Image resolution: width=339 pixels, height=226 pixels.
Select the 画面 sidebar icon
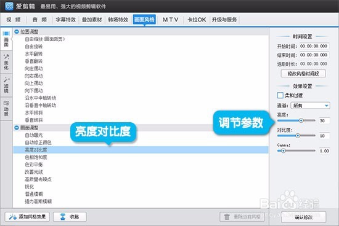[x=6, y=39]
